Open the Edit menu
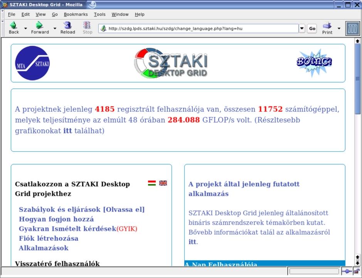Image resolution: width=362 pixels, height=278 pixels. pos(25,14)
